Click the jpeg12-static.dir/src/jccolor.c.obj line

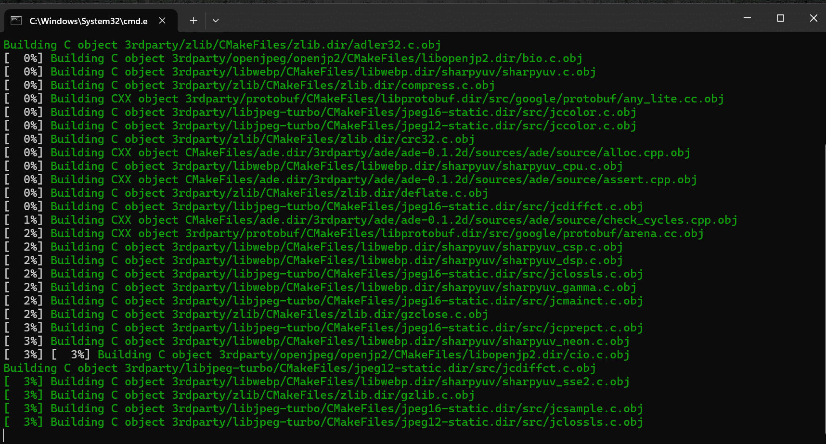point(320,126)
